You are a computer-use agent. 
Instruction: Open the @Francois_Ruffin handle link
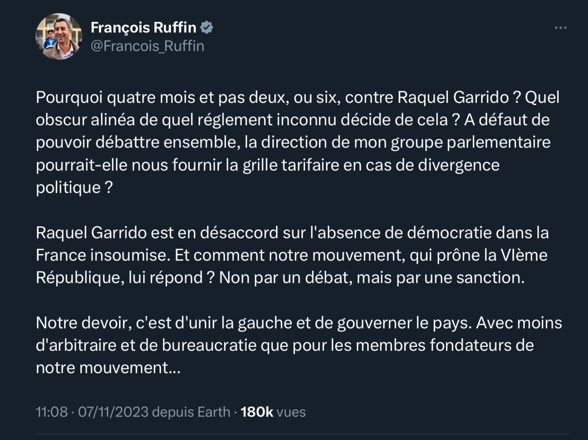[147, 46]
